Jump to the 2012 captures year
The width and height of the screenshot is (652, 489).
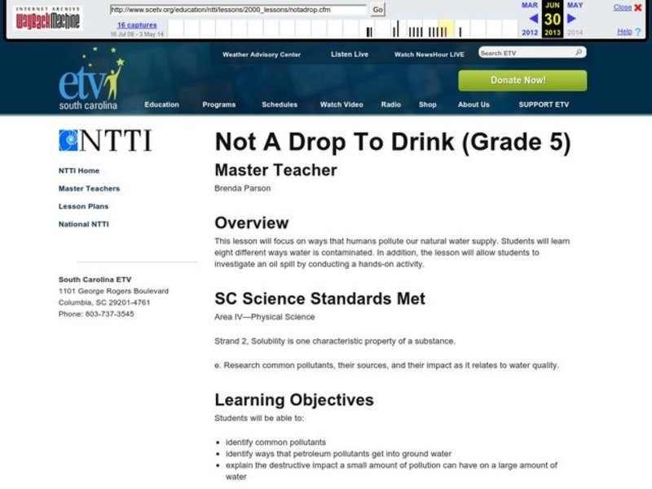[x=528, y=33]
